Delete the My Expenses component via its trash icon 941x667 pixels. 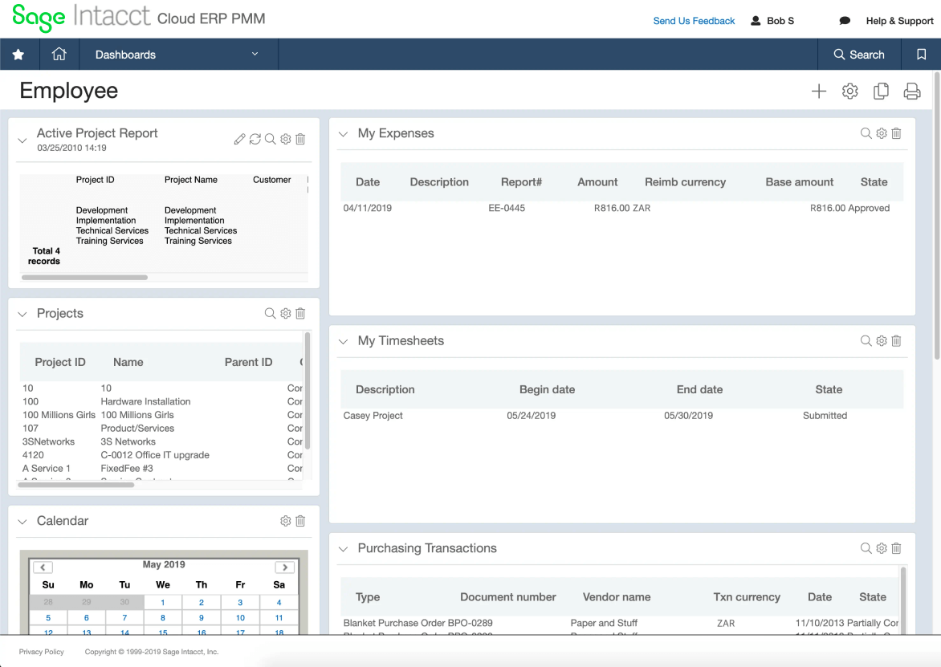pyautogui.click(x=896, y=133)
